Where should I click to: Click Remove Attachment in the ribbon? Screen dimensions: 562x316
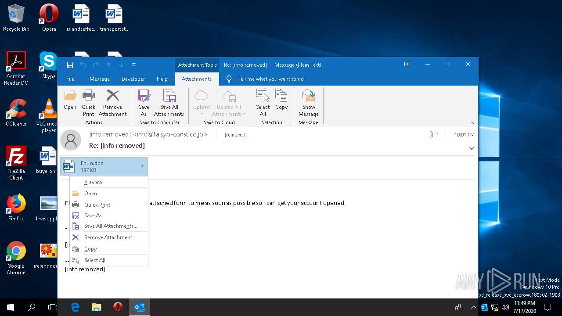[113, 103]
